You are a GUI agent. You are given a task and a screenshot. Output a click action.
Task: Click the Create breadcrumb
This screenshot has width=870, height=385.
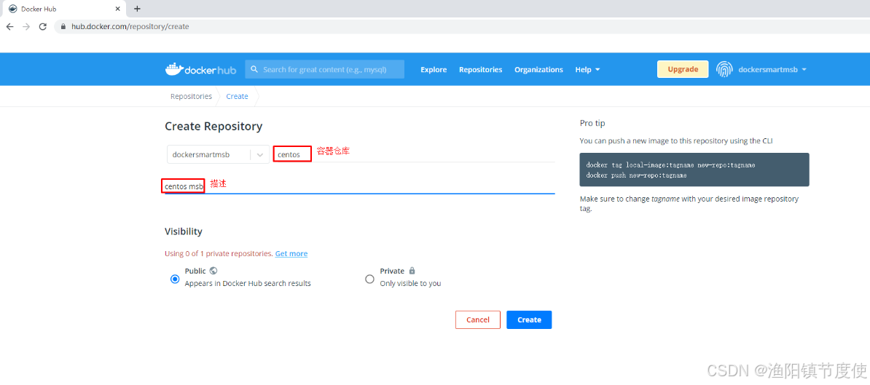(x=237, y=96)
